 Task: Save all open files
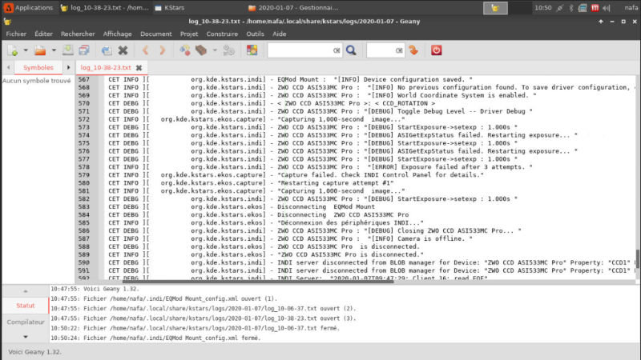(84, 50)
